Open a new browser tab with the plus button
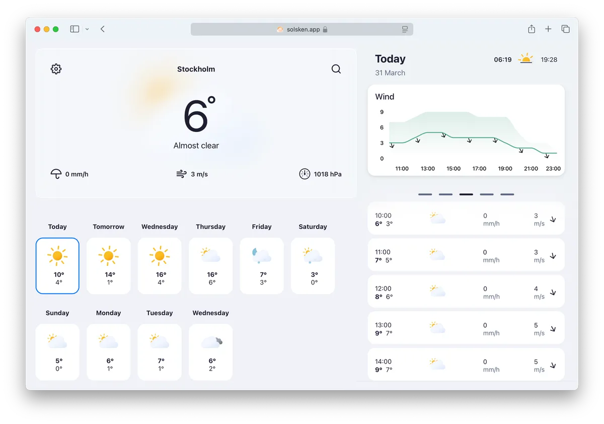 548,29
